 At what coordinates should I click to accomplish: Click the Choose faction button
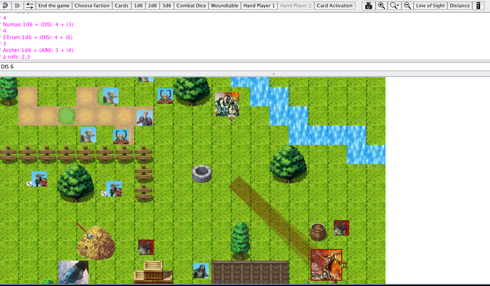pyautogui.click(x=92, y=6)
